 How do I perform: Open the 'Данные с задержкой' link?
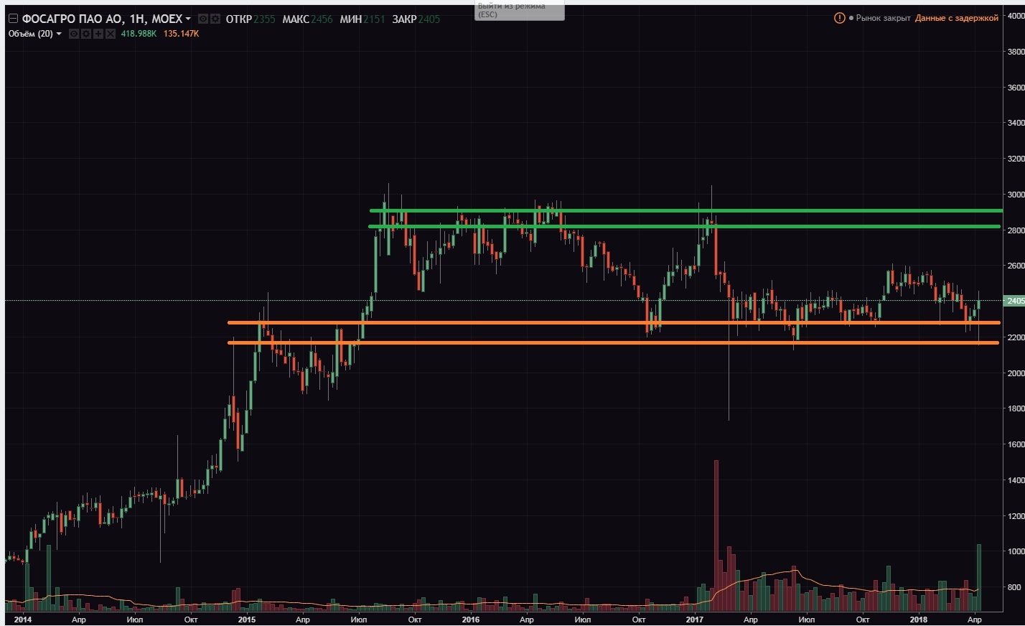click(x=956, y=18)
